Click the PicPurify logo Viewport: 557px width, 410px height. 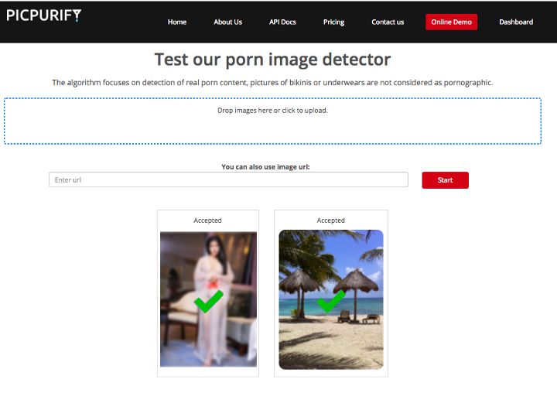[43, 15]
